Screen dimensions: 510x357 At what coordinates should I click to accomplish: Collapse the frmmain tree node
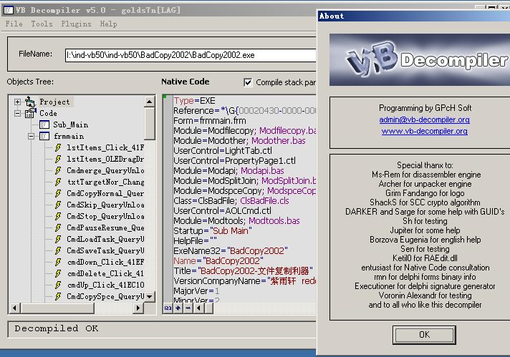32,136
